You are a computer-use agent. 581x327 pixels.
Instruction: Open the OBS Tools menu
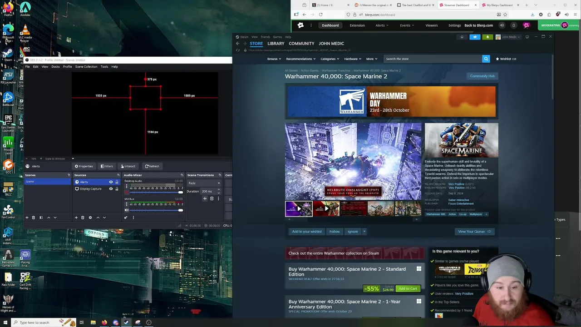104,67
